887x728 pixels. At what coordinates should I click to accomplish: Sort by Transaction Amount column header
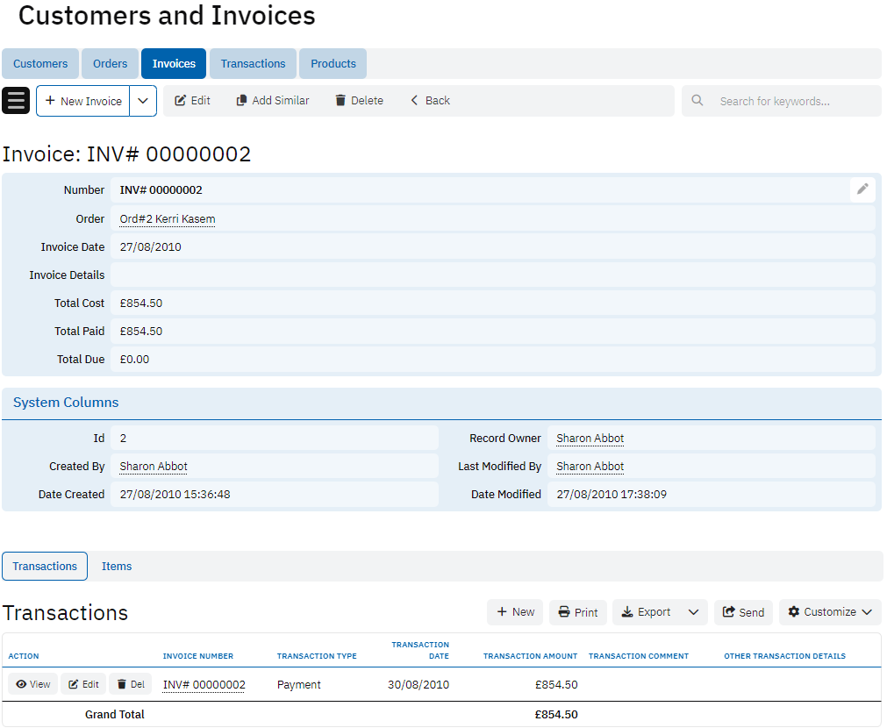[530, 656]
